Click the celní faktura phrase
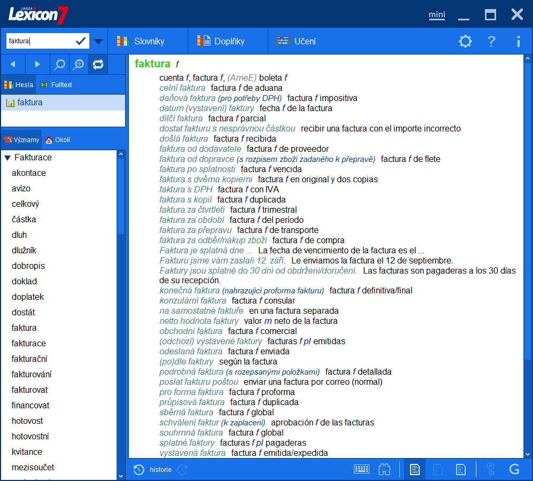The image size is (533, 481). point(182,88)
